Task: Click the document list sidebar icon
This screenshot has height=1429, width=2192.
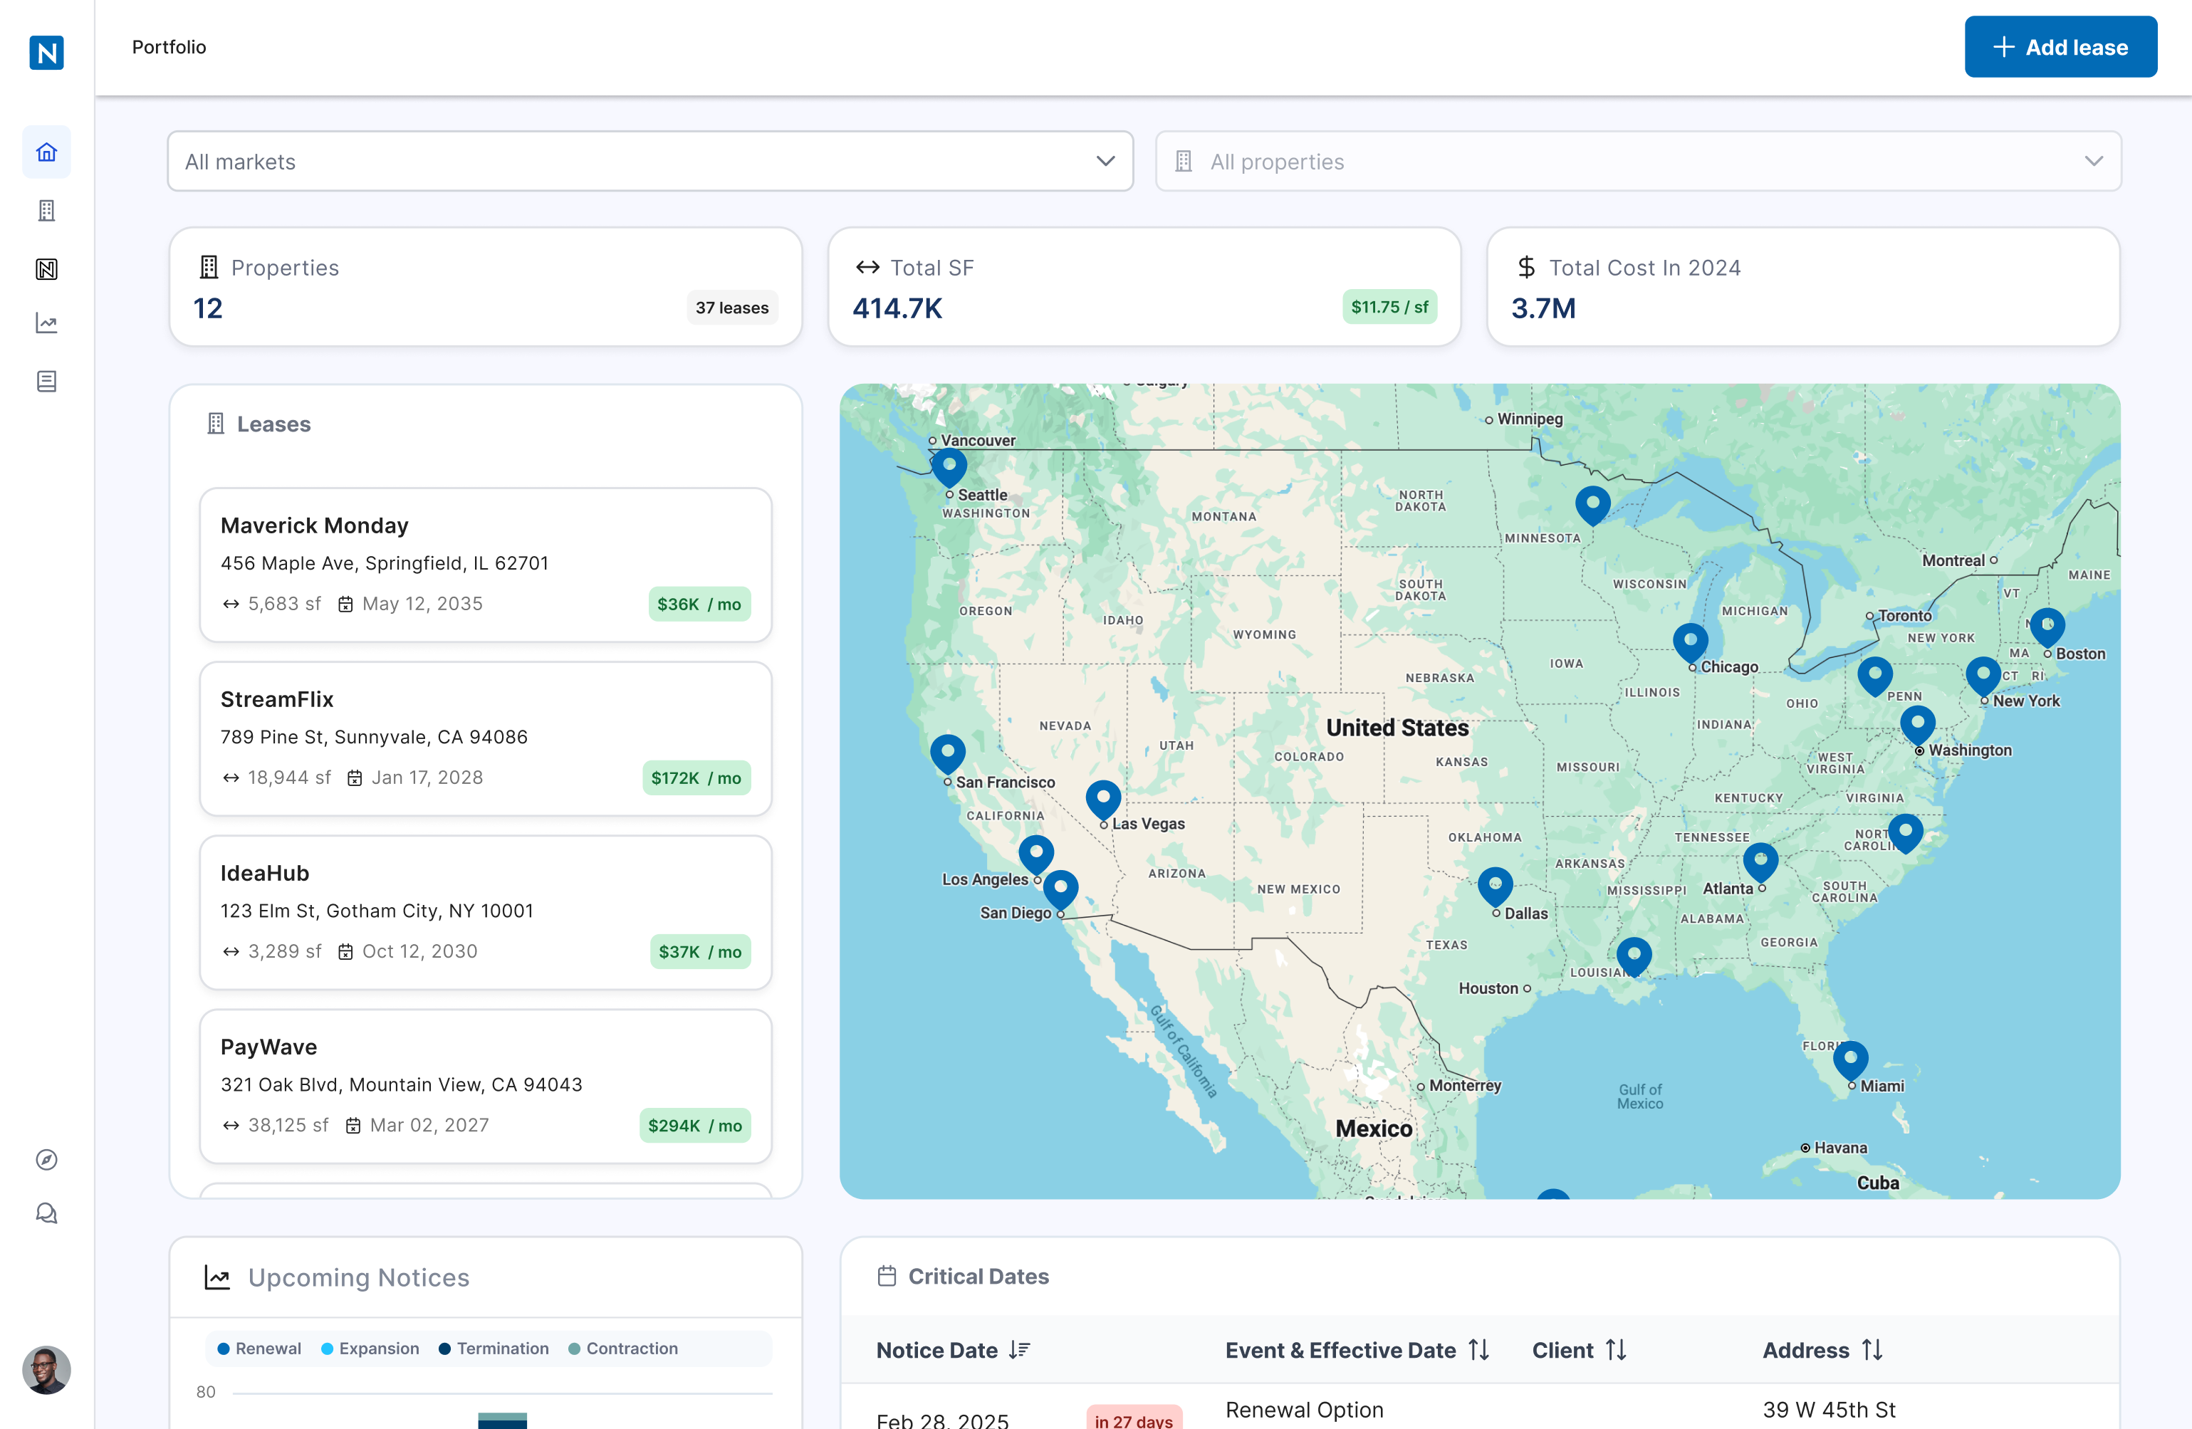Action: [46, 381]
